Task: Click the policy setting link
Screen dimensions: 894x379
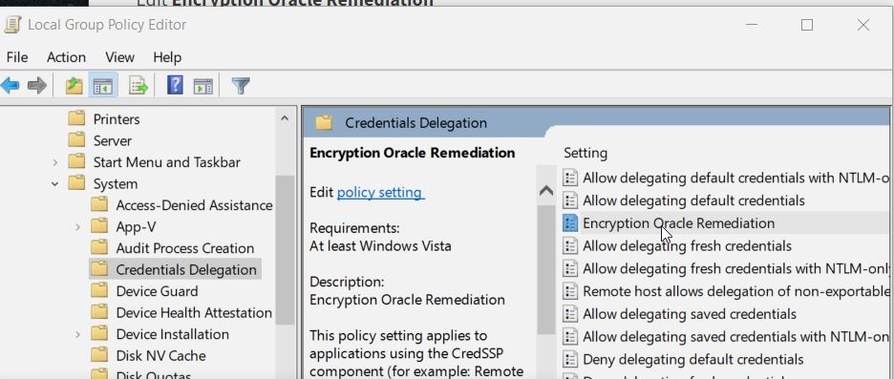Action: click(x=380, y=193)
